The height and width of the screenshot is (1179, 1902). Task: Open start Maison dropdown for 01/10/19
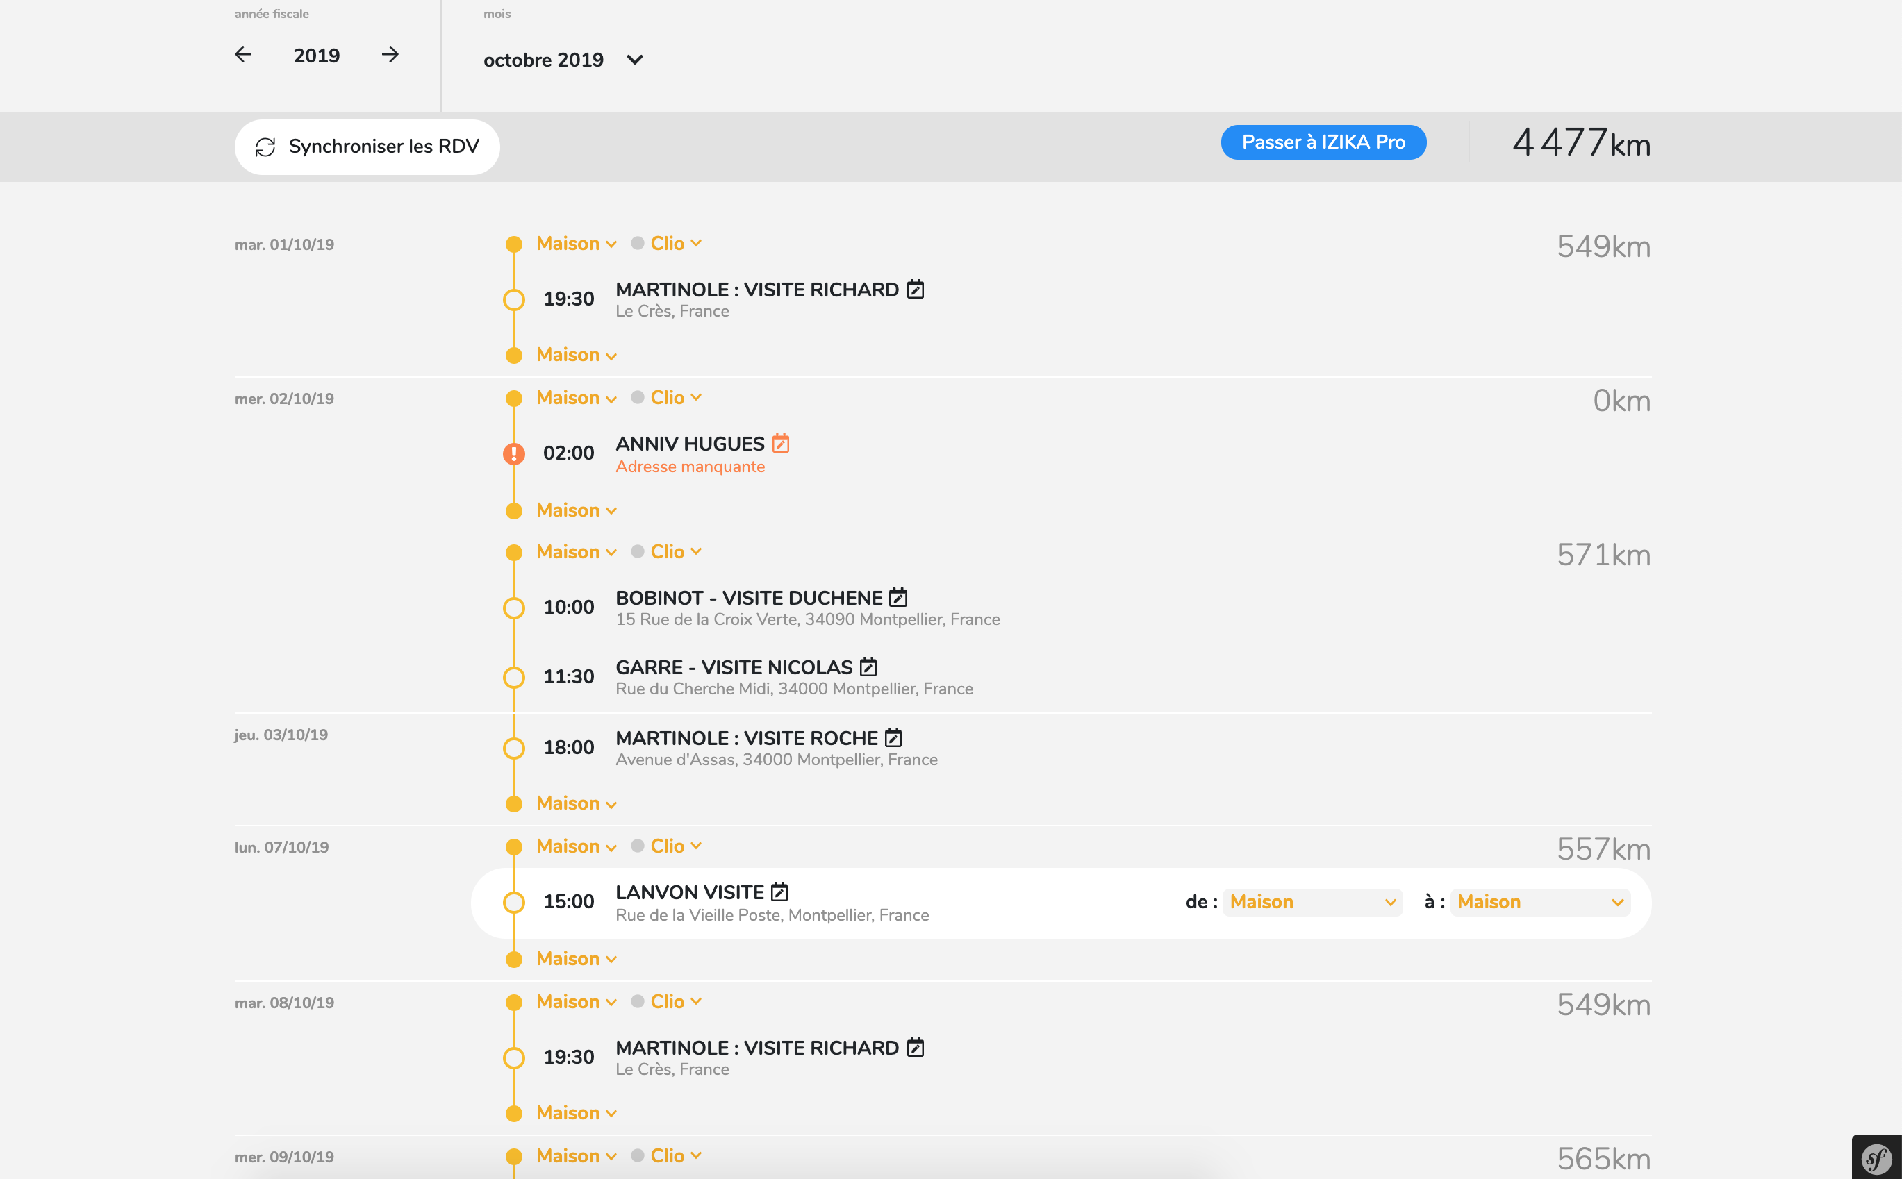pos(577,243)
